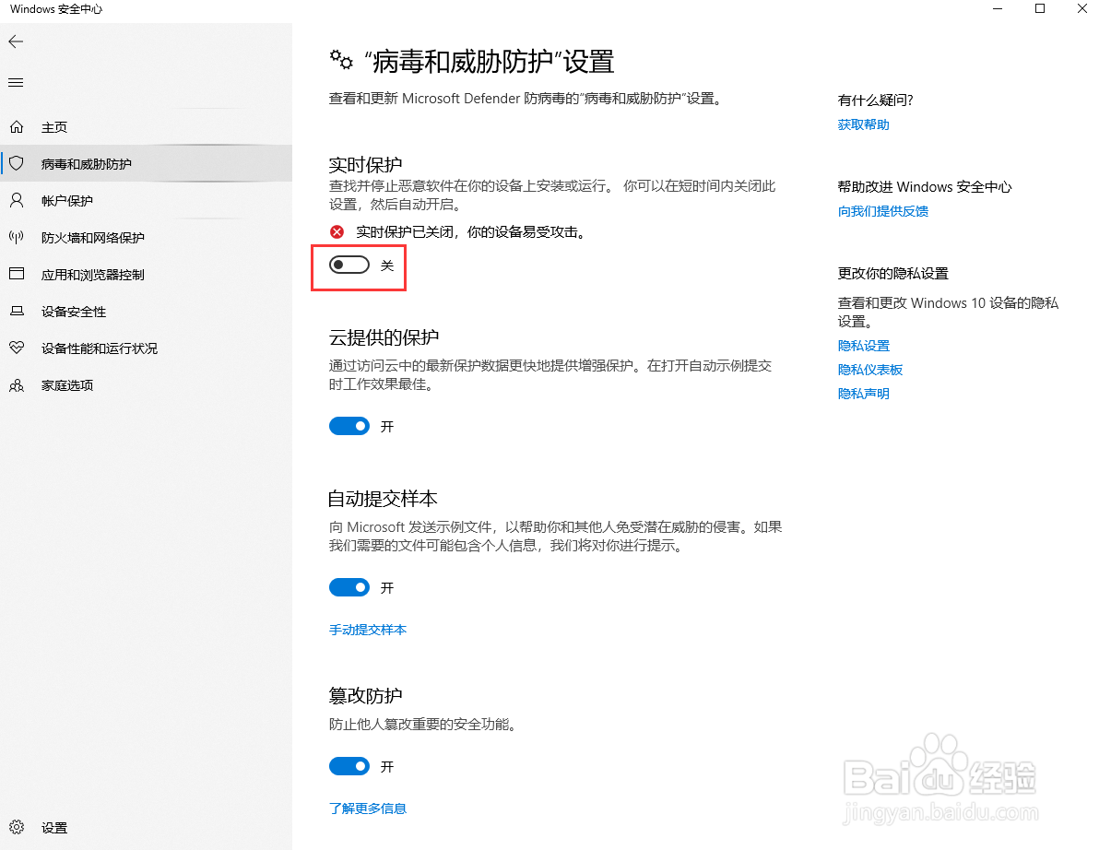Viewport: 1099px width, 850px height.
Task: Enable the 实时保护 toggle
Action: coord(349,266)
